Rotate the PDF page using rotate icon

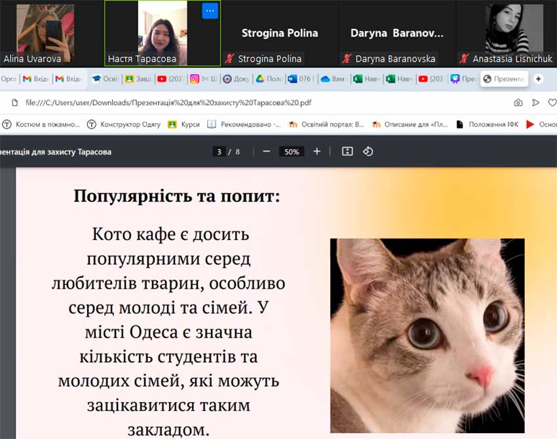368,152
